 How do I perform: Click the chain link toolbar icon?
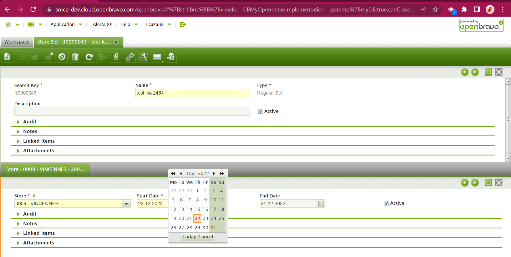[130, 57]
